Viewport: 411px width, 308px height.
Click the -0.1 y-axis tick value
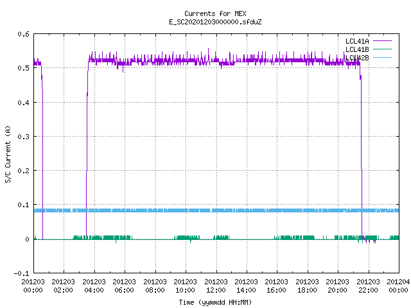pyautogui.click(x=21, y=273)
